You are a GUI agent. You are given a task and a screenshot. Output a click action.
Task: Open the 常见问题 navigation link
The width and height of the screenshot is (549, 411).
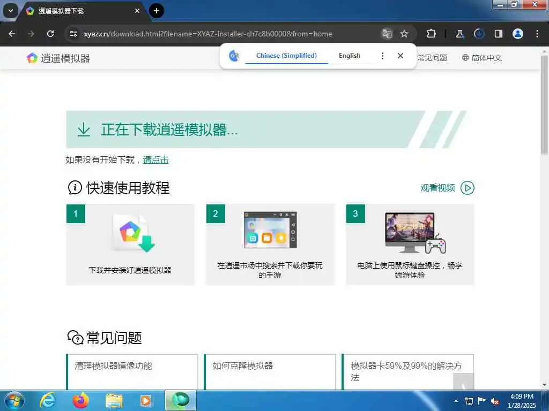(432, 58)
